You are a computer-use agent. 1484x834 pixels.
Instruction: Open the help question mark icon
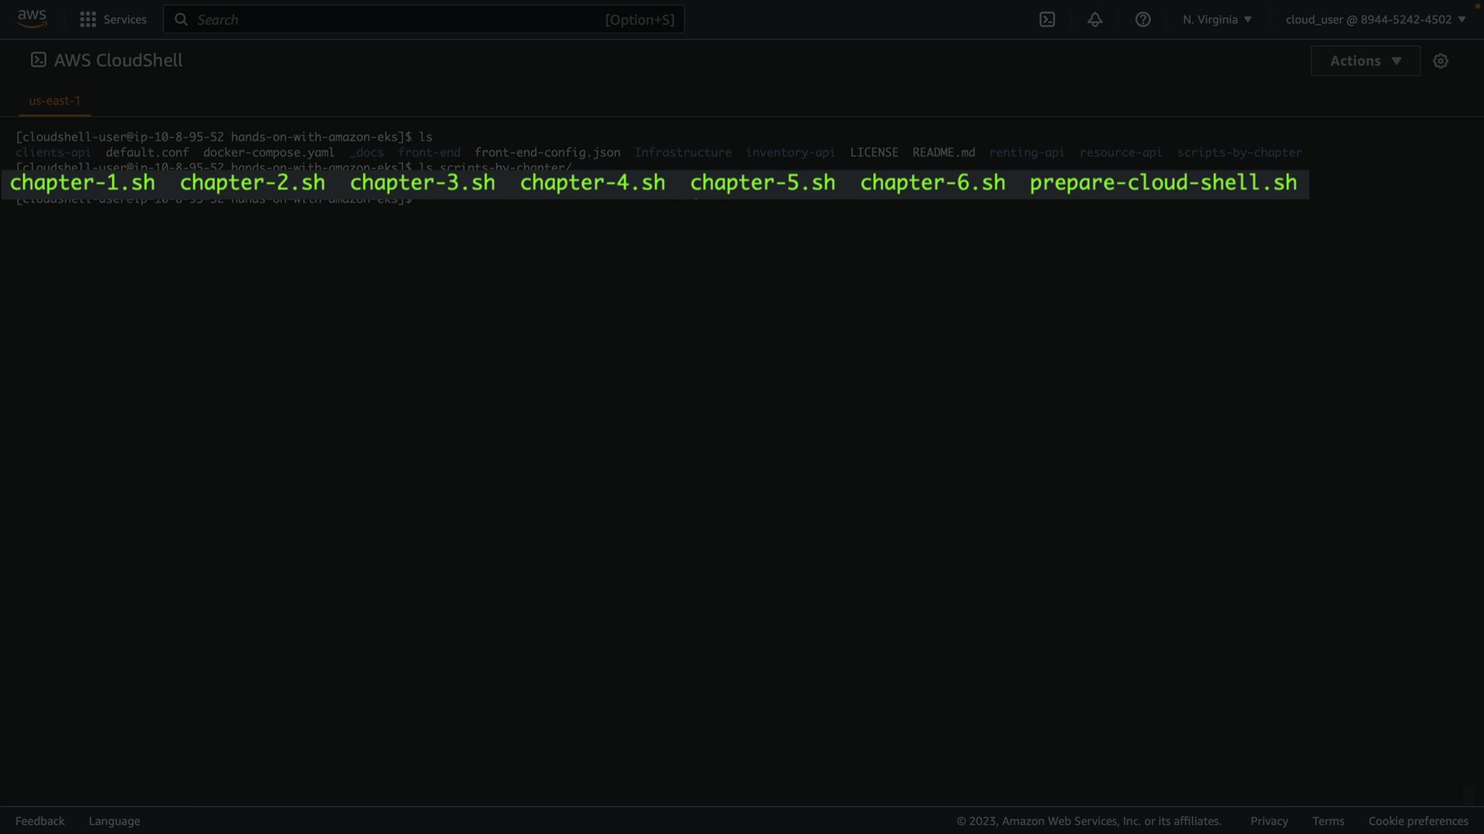pyautogui.click(x=1143, y=19)
